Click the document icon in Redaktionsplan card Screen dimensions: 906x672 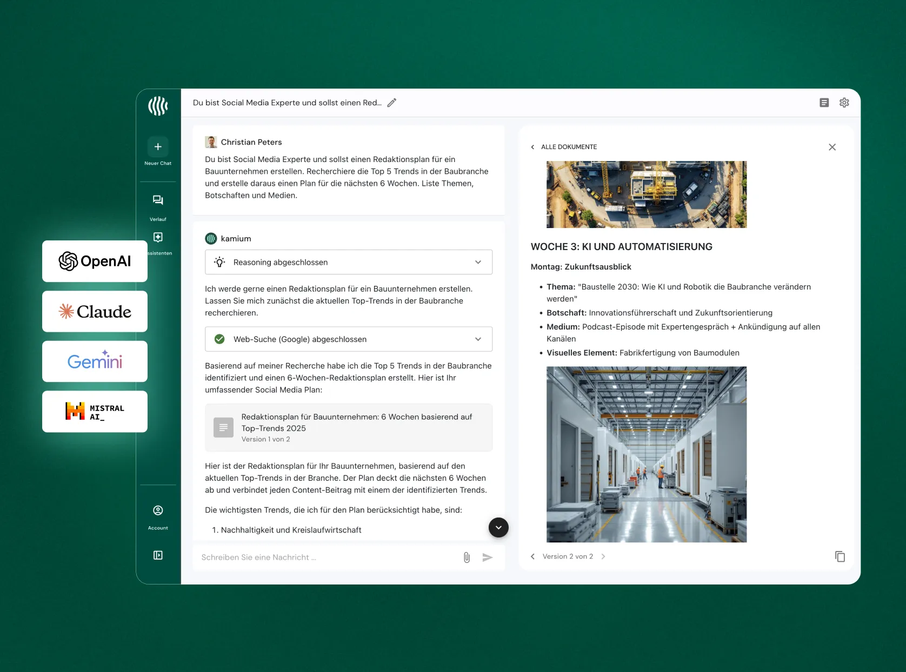[223, 427]
